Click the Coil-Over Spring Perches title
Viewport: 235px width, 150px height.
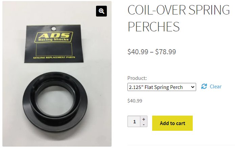click(179, 18)
